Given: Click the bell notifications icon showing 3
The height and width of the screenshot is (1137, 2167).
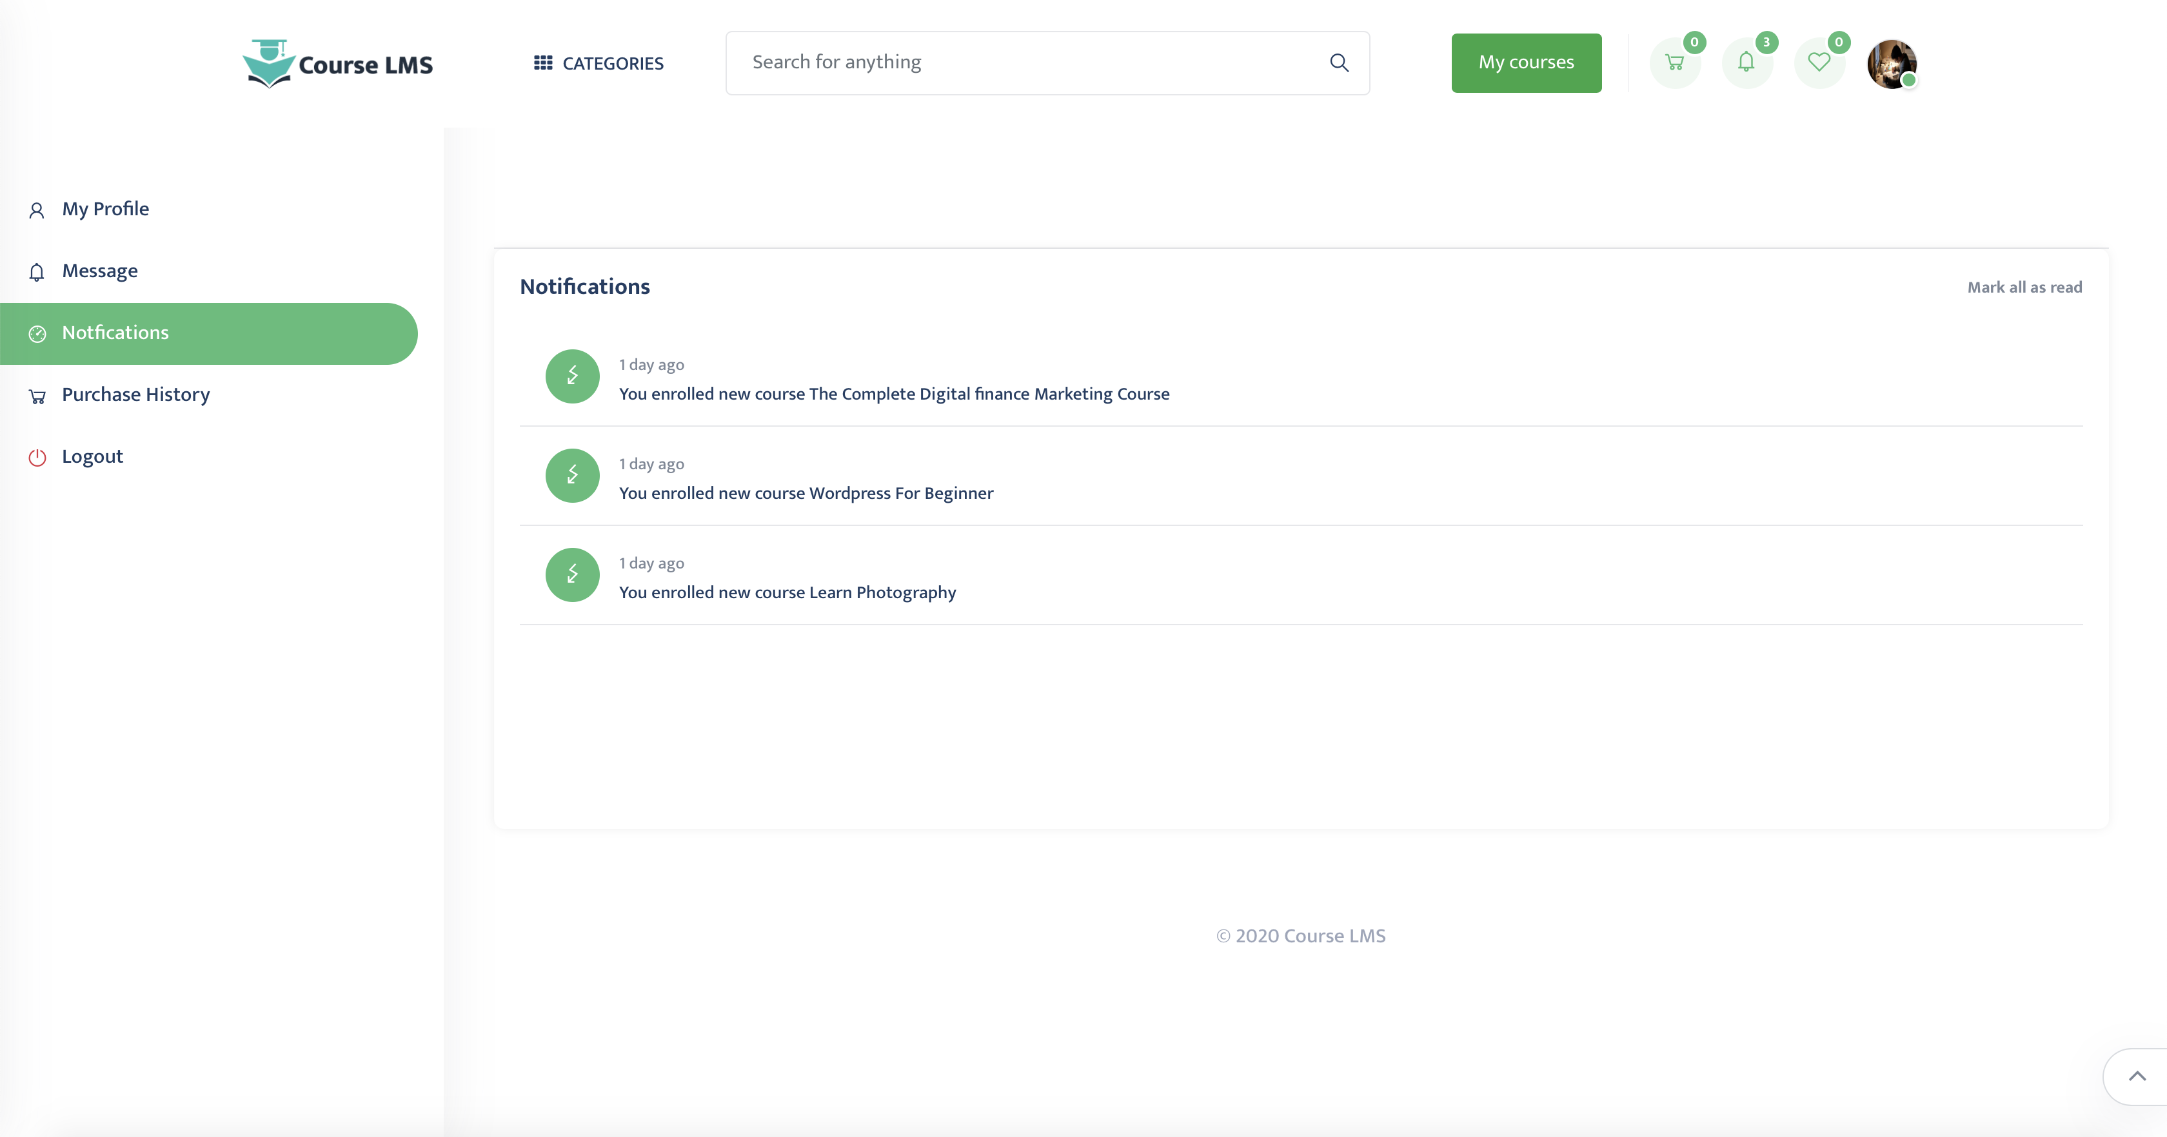Looking at the screenshot, I should click(1748, 63).
